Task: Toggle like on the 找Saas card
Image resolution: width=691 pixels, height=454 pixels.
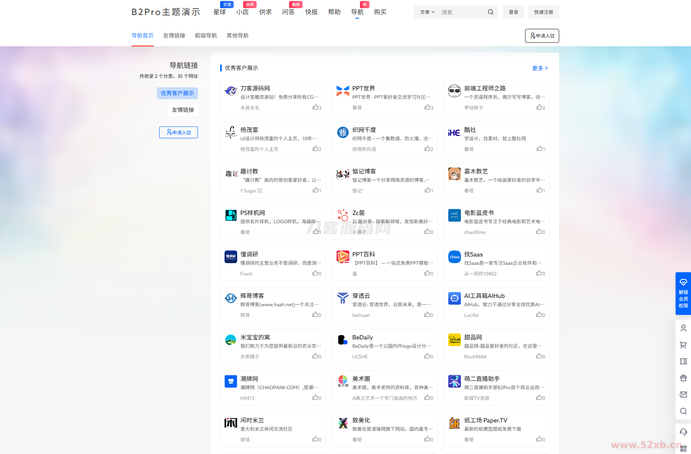Action: [x=540, y=273]
